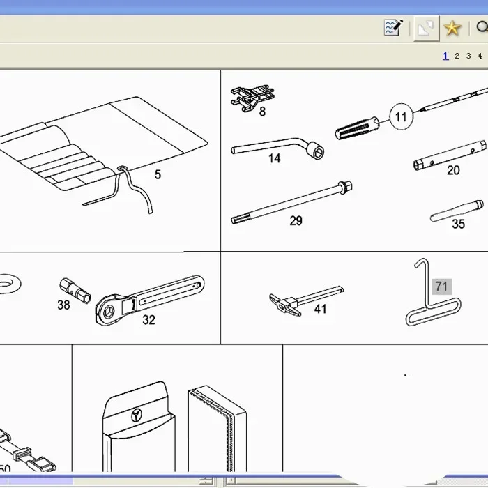488x488 pixels.
Task: Open the magnifier search icon
Action: [x=482, y=27]
